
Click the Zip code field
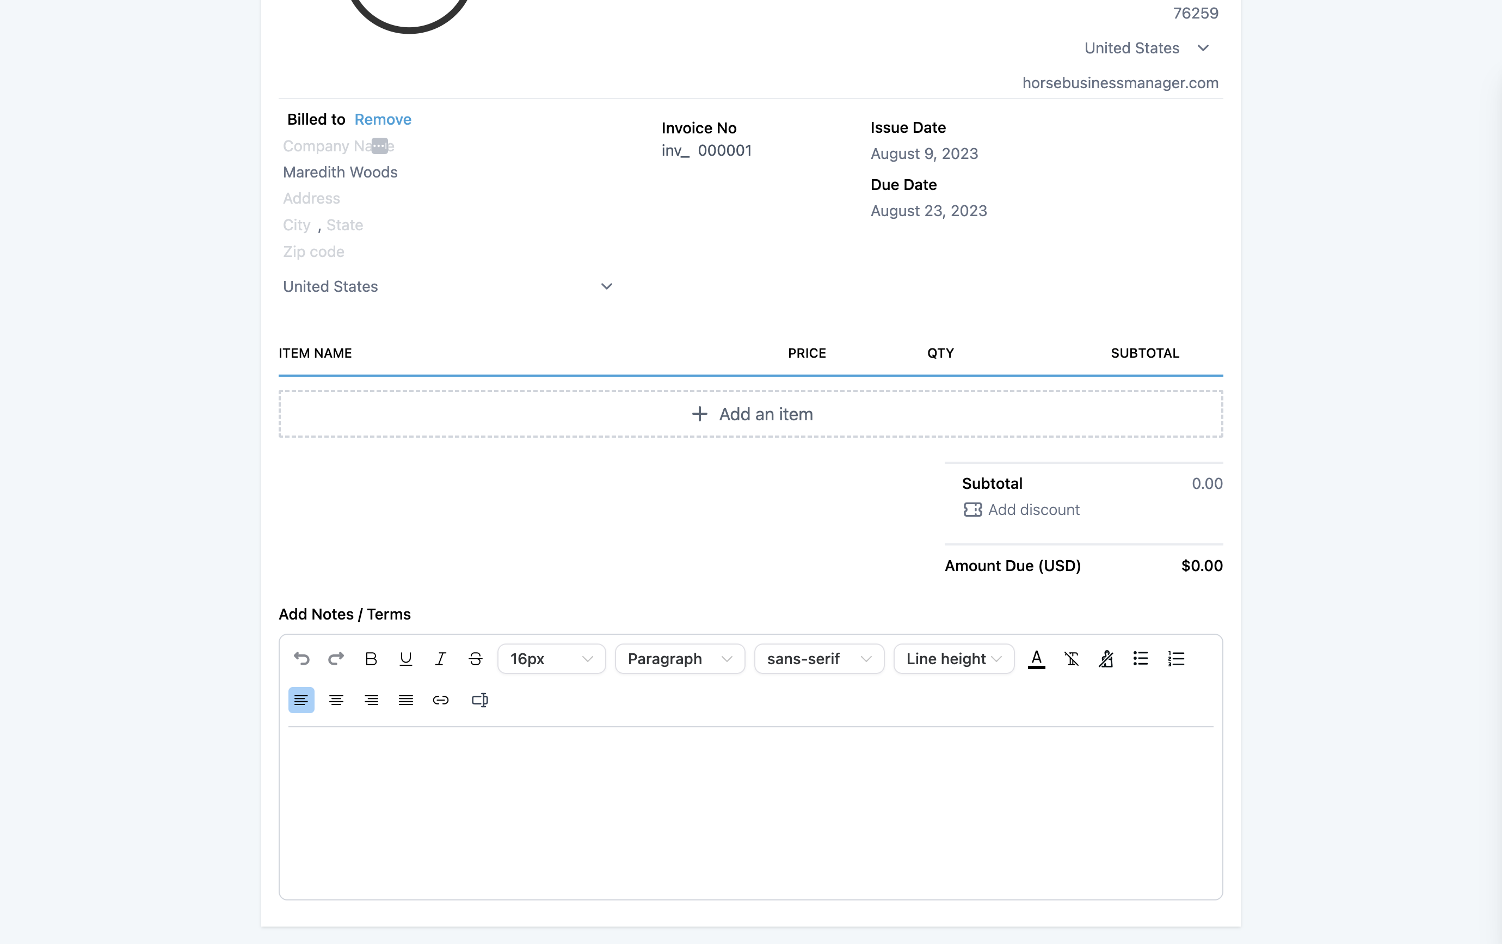[314, 252]
